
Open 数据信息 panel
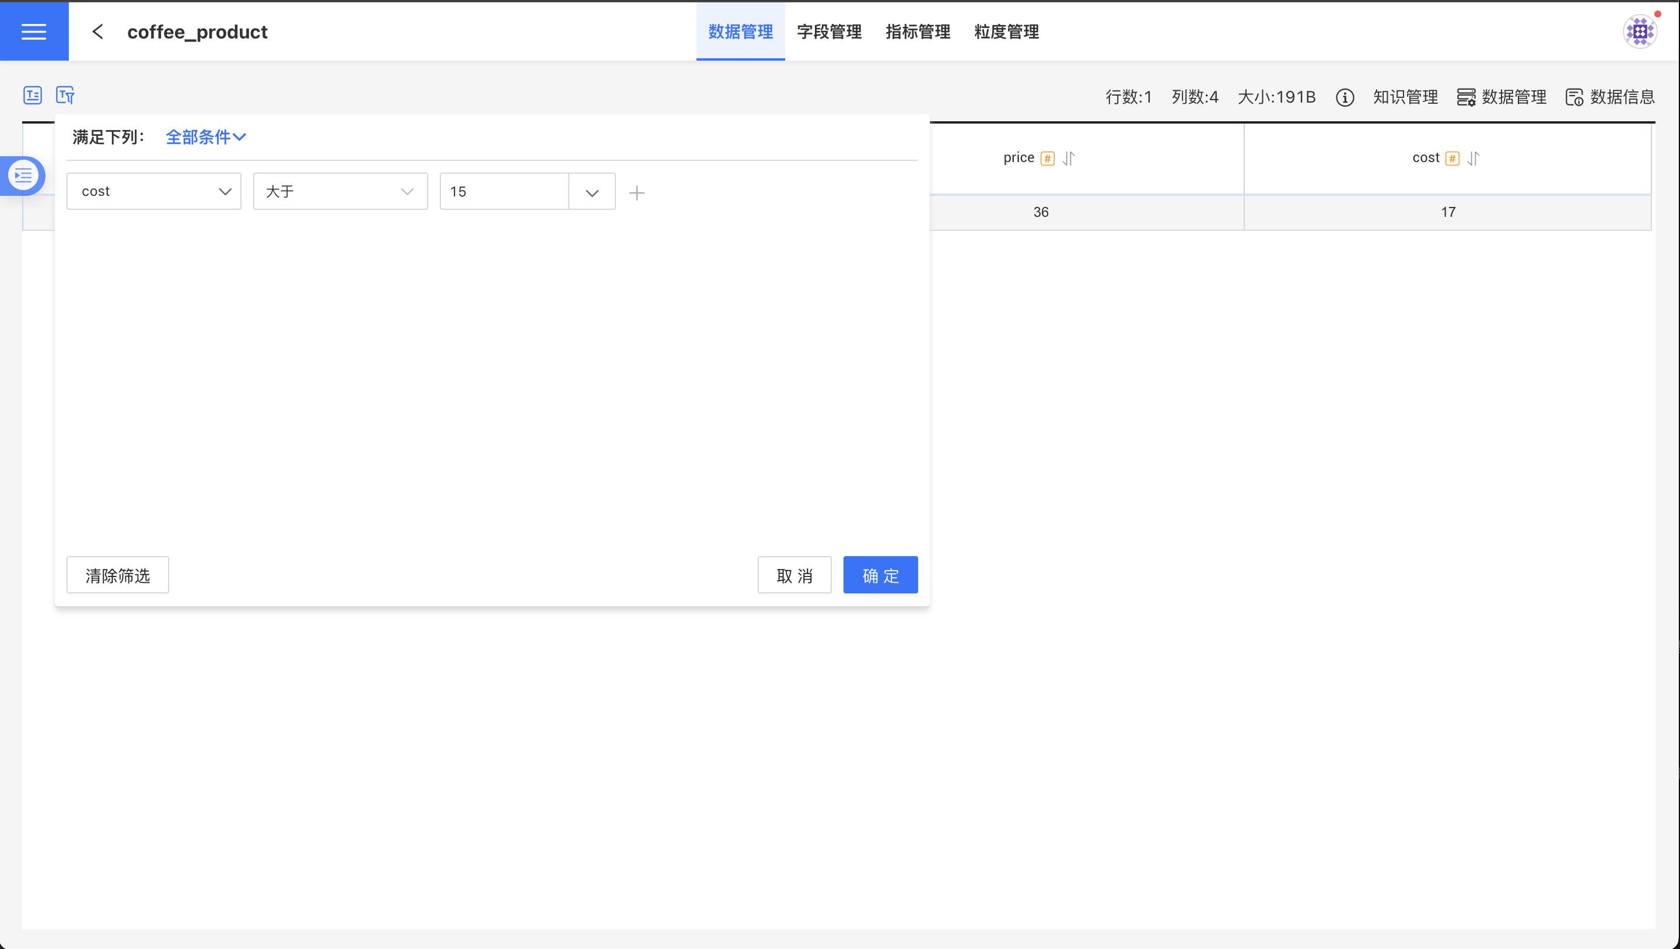(1610, 97)
